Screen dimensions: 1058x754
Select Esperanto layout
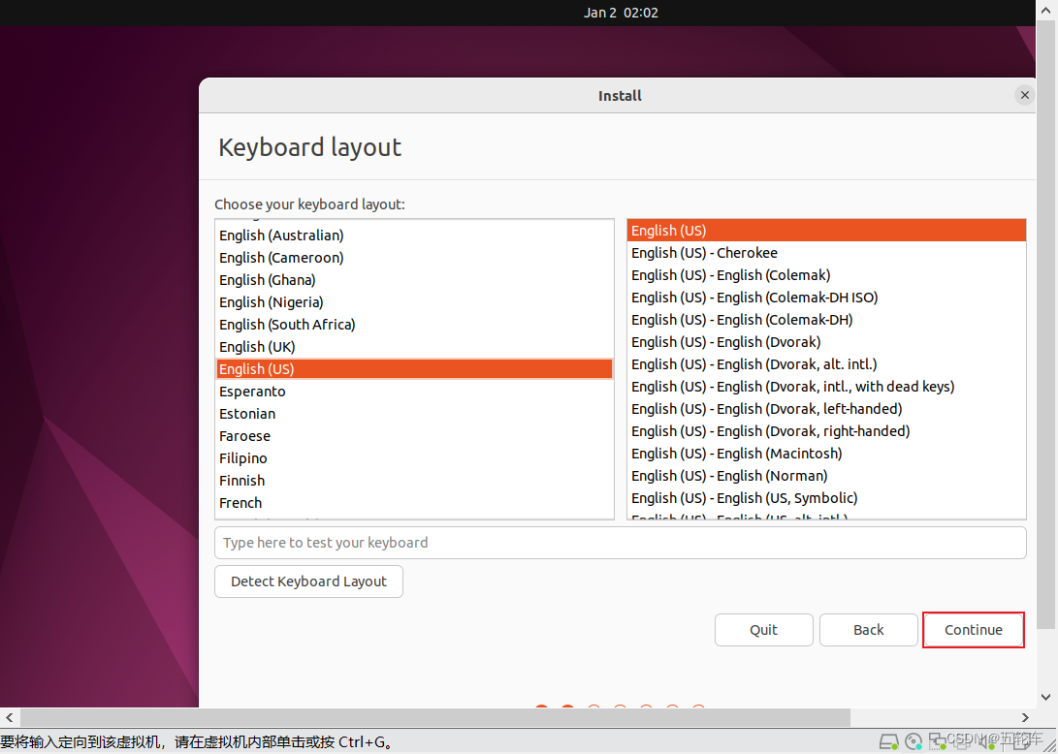click(x=414, y=392)
